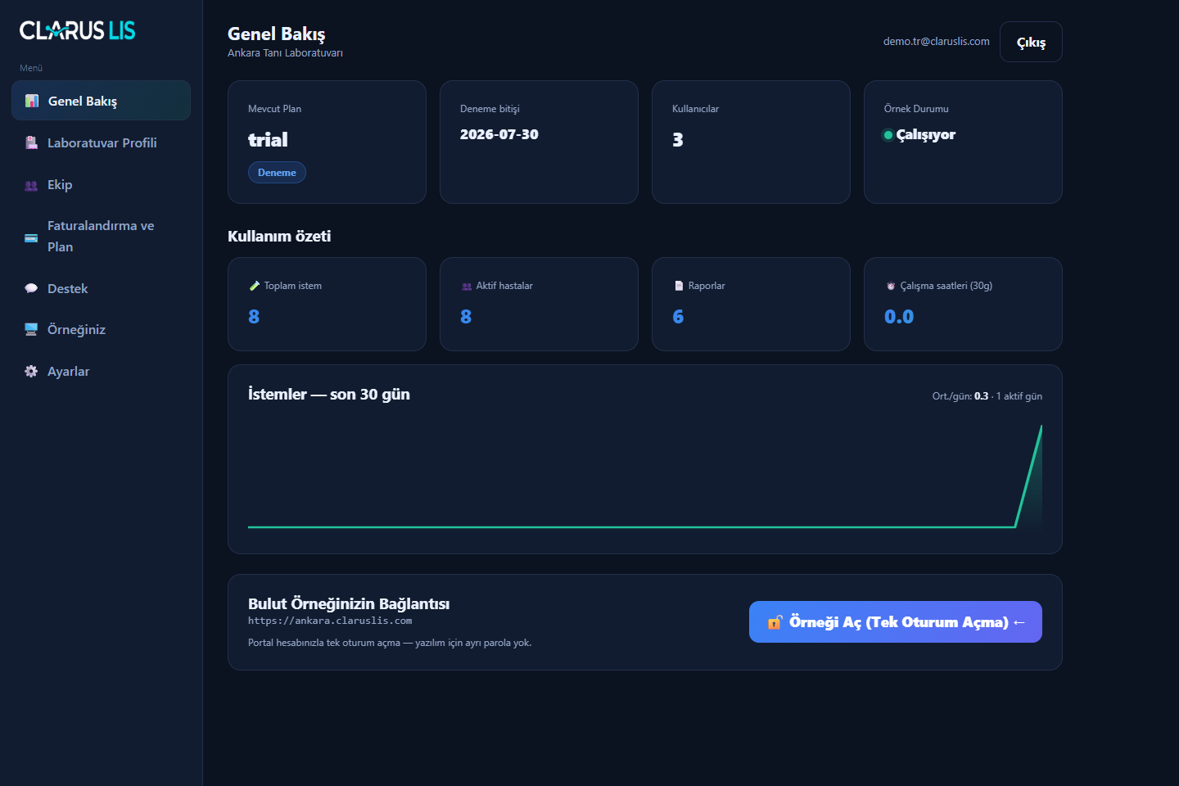Click the unlock icon on Örneği Aç button
Screen dimensions: 1179x786
(775, 622)
